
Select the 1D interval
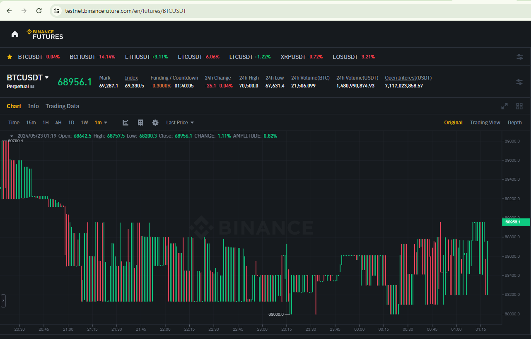tap(71, 123)
